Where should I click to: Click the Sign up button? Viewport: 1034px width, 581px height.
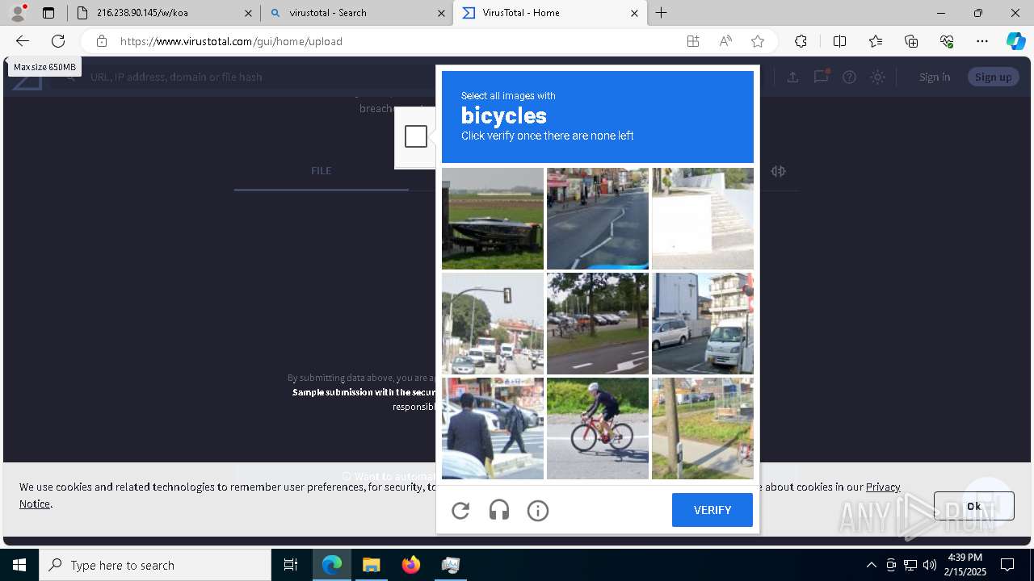pos(993,77)
